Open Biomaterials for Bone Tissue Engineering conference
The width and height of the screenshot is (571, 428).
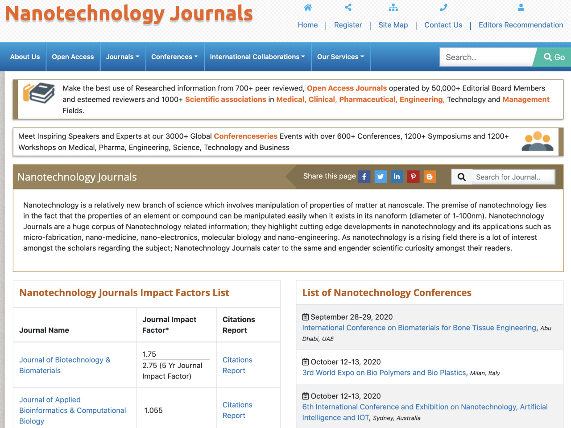(419, 328)
